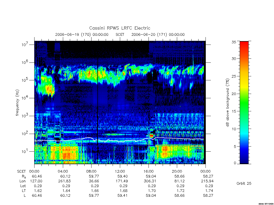Screen dimensions: 274x205
Task: Click the "15" color scale label
Action: [x=234, y=111]
